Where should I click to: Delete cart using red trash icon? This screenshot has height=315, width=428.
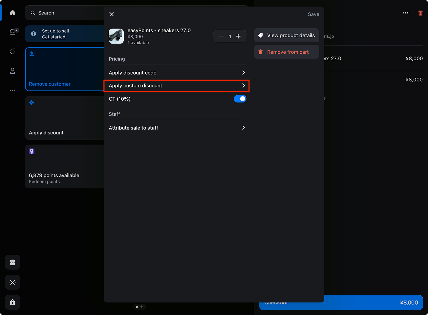pos(420,13)
